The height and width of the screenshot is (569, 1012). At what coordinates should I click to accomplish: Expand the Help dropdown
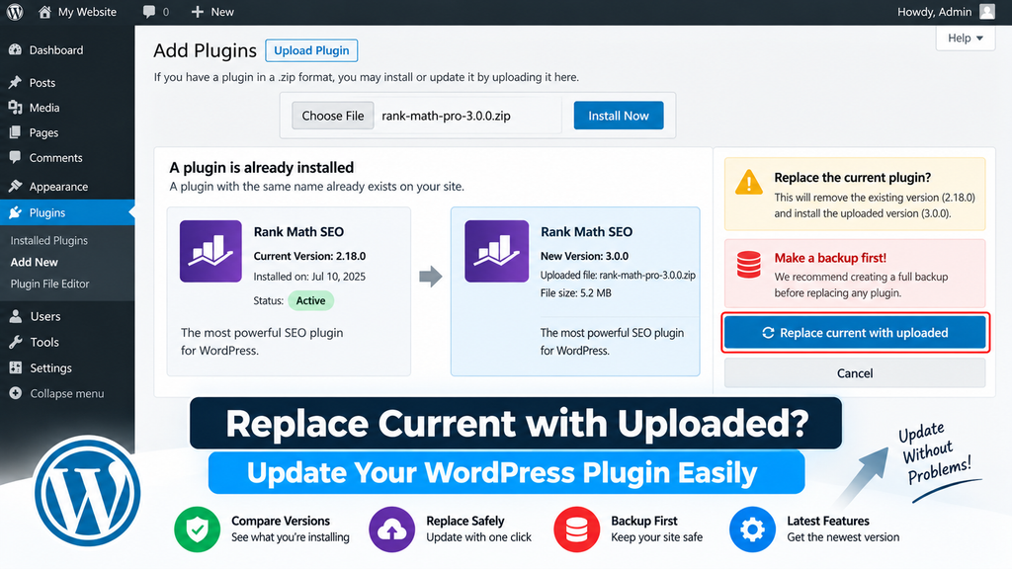click(x=966, y=39)
